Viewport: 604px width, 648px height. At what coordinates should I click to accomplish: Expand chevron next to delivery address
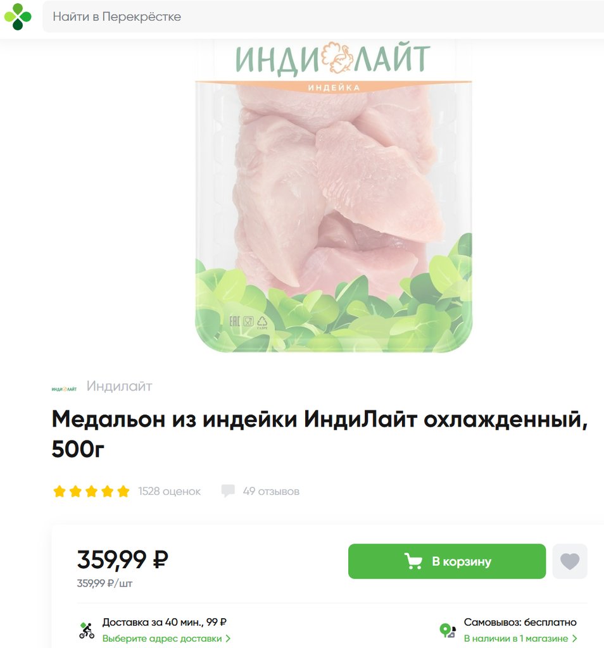click(228, 639)
